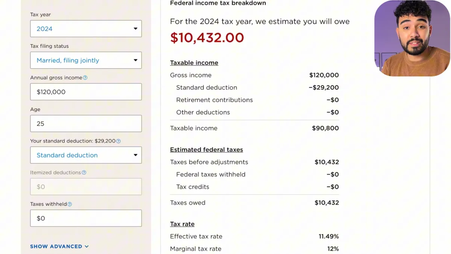Click the disabled Itemized deductions field
451x254 pixels.
(x=86, y=187)
